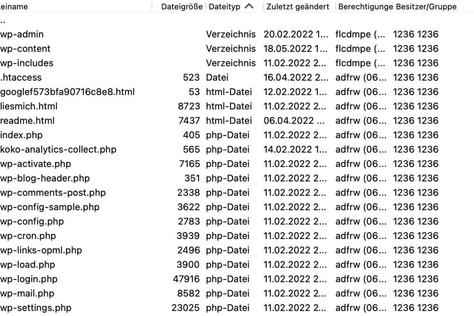Sort files by Zuletzt geändert column
The image size is (474, 316).
297,7
